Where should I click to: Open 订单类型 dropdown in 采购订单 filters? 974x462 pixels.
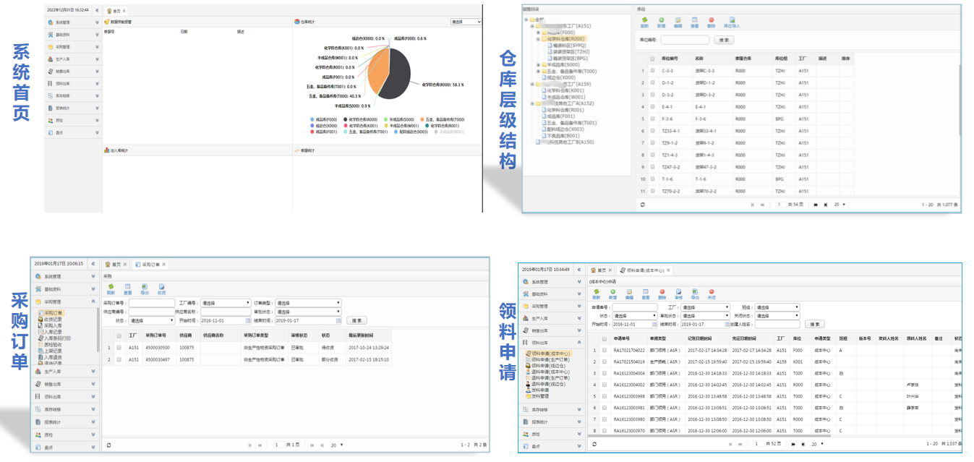click(308, 303)
